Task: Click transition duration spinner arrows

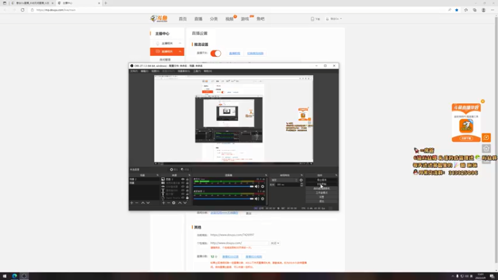Action: click(x=301, y=184)
